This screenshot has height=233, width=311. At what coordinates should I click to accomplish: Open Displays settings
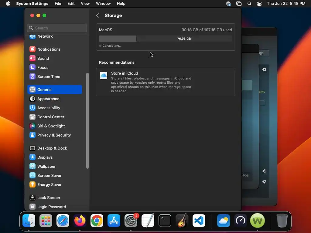point(55,157)
